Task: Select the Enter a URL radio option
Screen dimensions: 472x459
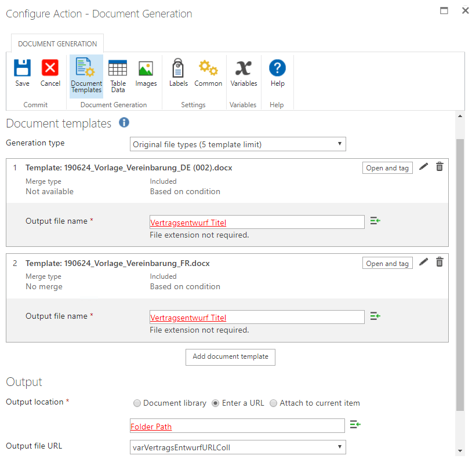Action: pos(215,403)
